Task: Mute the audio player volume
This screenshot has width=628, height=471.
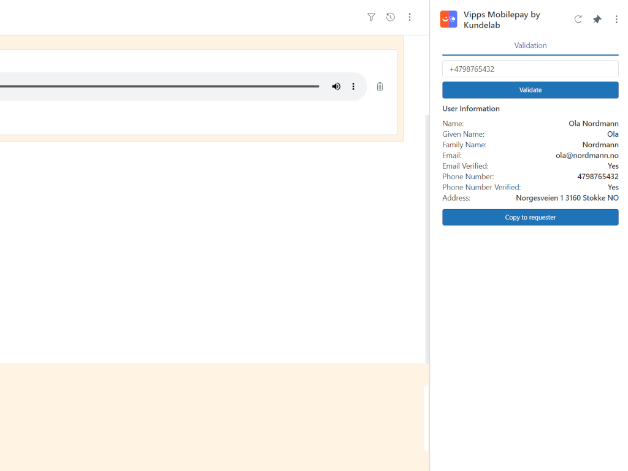Action: (336, 86)
